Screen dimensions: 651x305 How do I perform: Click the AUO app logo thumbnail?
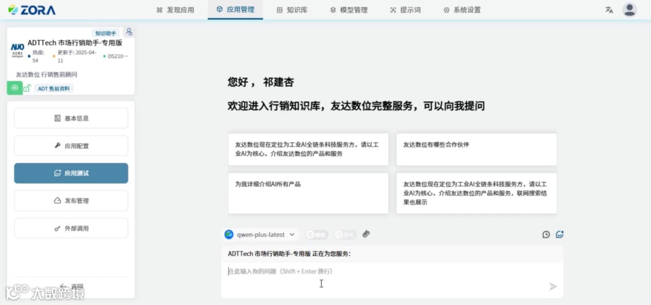(17, 49)
